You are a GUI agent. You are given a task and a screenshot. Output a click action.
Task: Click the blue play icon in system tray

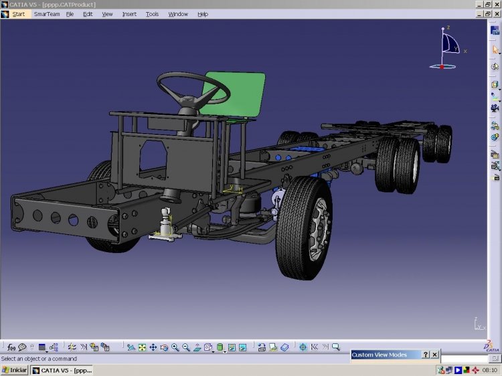458,370
